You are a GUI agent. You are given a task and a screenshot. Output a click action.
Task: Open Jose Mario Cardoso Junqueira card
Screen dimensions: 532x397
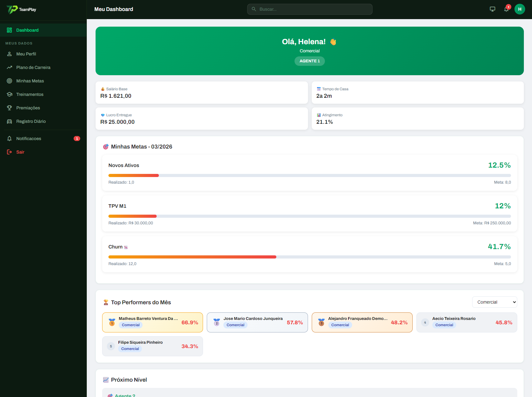click(x=257, y=322)
